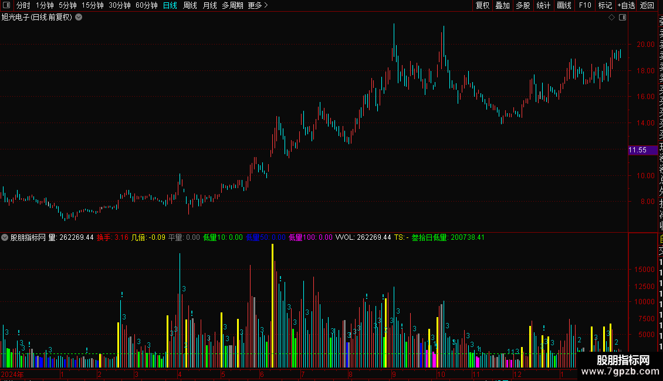Click the 复权 button
Image resolution: width=663 pixels, height=381 pixels.
482,5
